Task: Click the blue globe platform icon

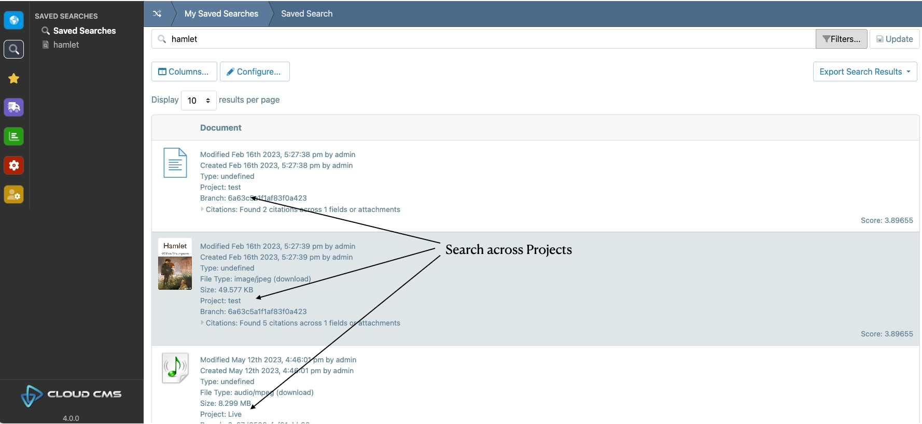Action: 14,20
